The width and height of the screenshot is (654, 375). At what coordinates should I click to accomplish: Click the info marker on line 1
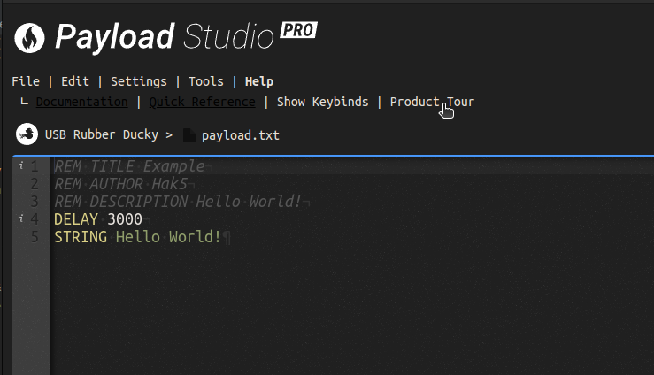[x=21, y=166]
